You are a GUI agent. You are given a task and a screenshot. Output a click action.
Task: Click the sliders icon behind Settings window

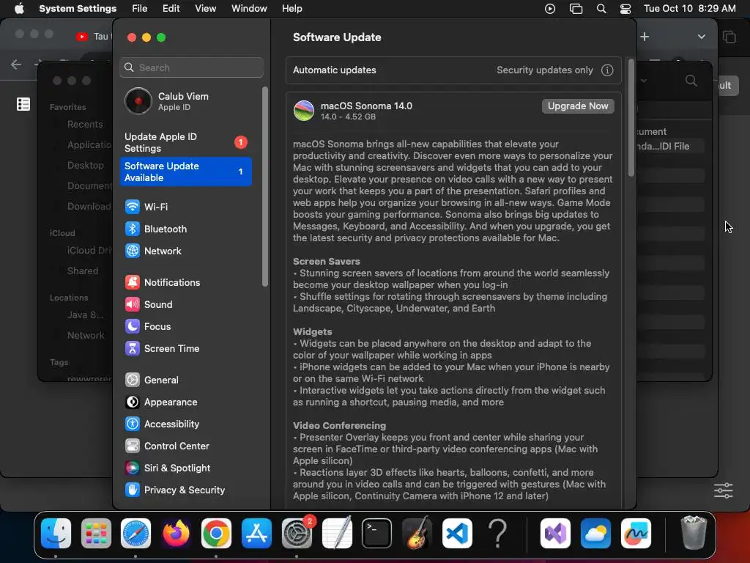[723, 490]
